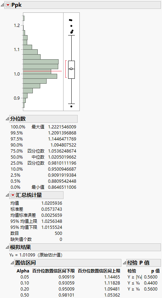
Task: Click the topmost outlier point in box plot
Action: coord(70,20)
